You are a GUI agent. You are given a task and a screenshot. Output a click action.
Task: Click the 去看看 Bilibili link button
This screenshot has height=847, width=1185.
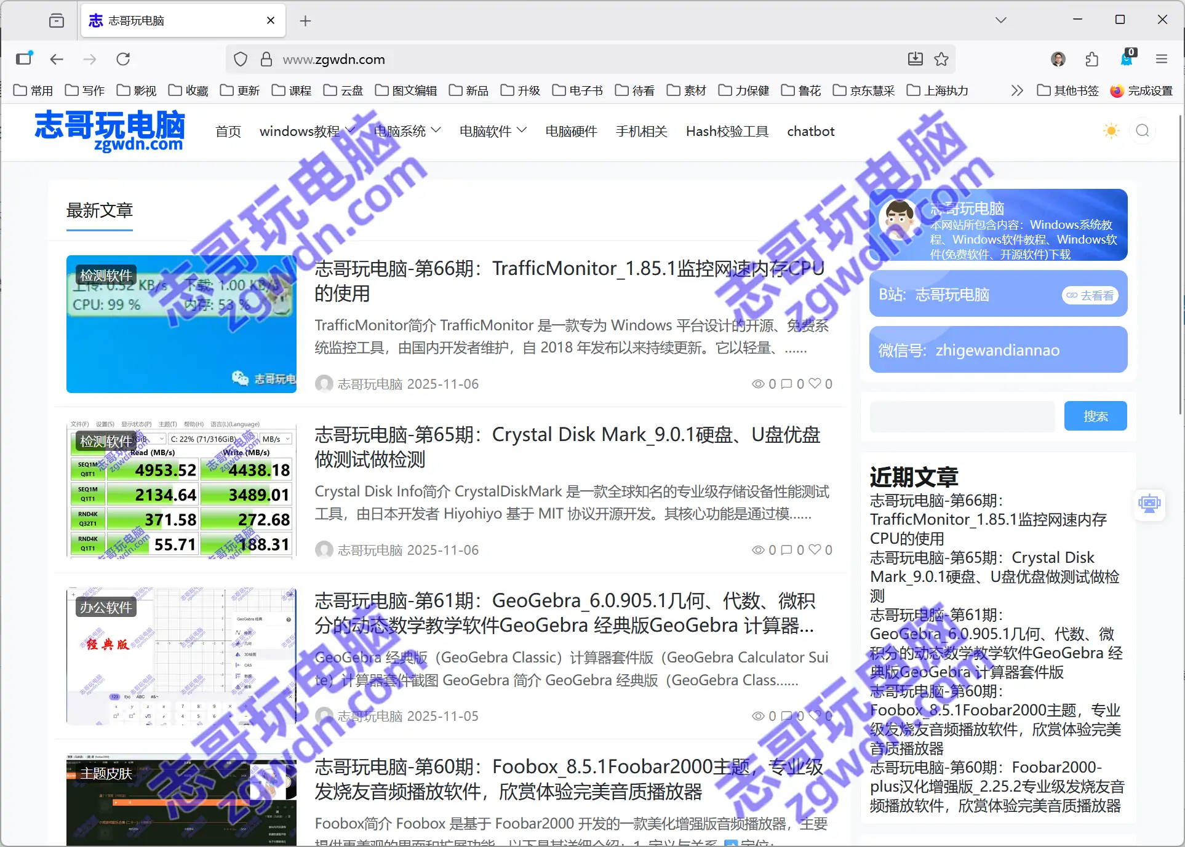coord(1090,295)
